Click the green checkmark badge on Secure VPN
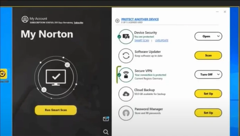Viewport: 240px width, 136px height. coord(119,75)
